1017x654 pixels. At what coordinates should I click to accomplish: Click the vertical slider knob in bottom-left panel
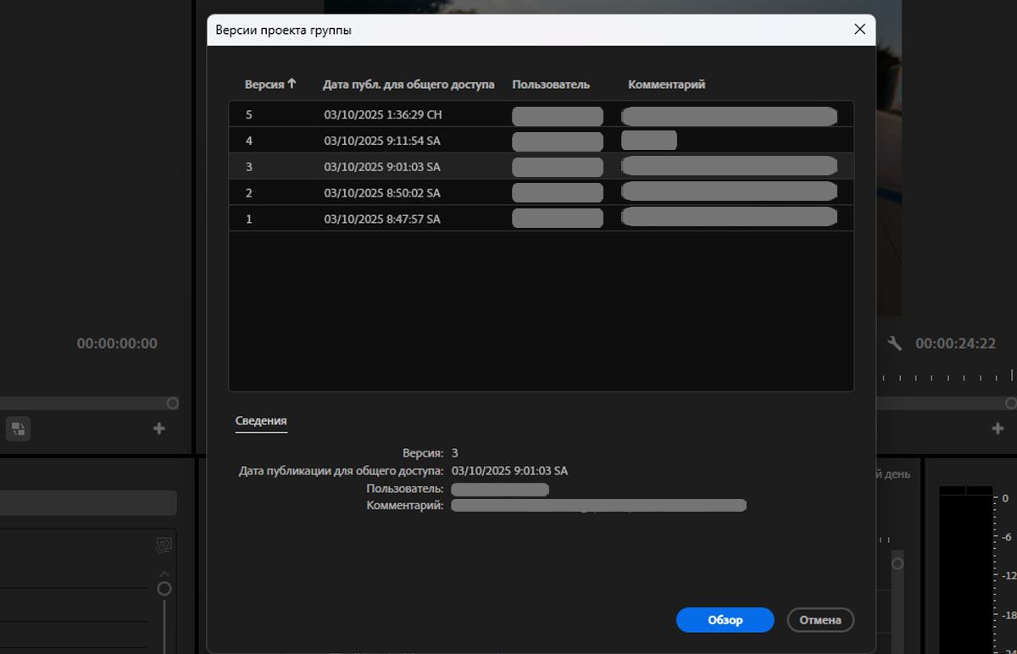coord(164,588)
